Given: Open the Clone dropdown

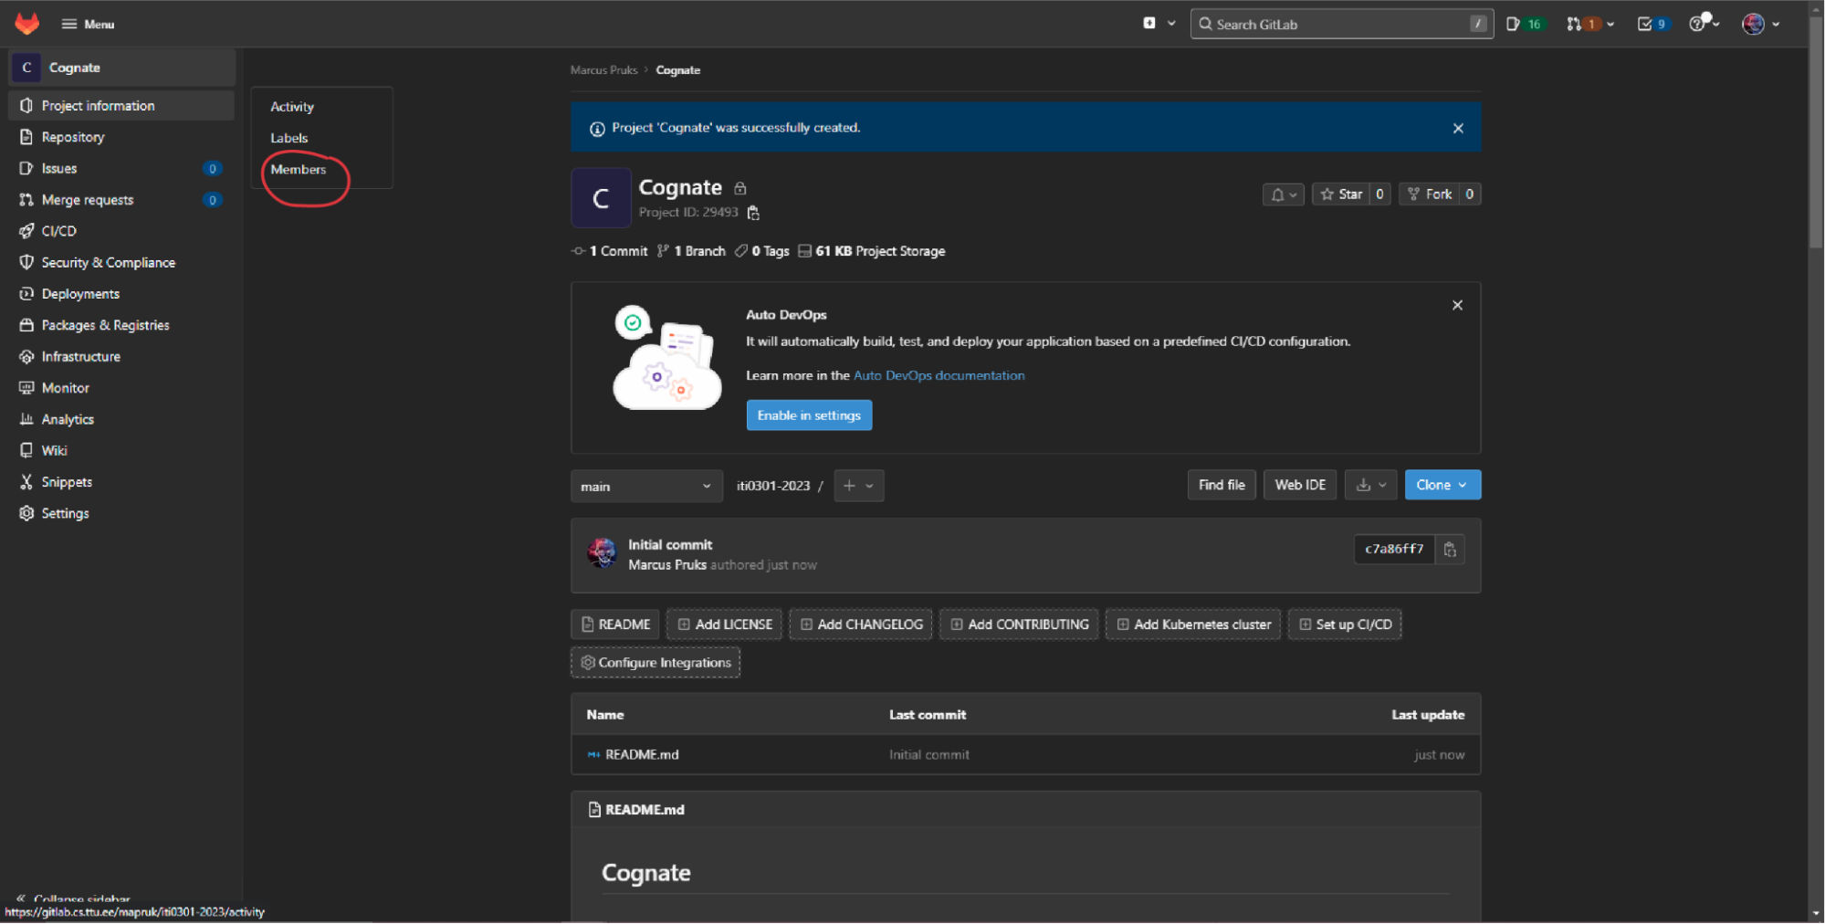Looking at the screenshot, I should (x=1442, y=485).
